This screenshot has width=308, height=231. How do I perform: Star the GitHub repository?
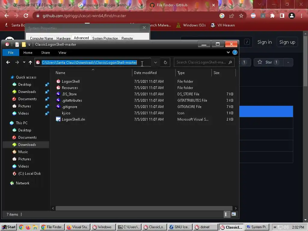268,62
